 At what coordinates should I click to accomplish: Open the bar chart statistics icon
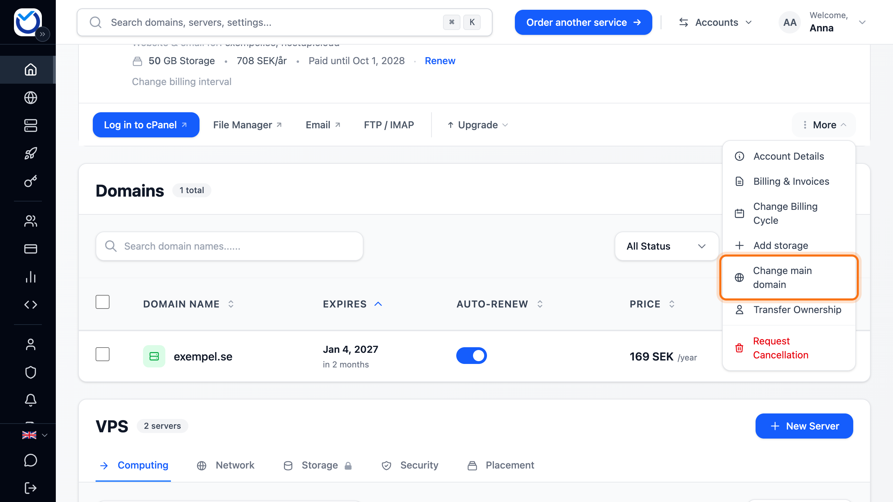31,277
